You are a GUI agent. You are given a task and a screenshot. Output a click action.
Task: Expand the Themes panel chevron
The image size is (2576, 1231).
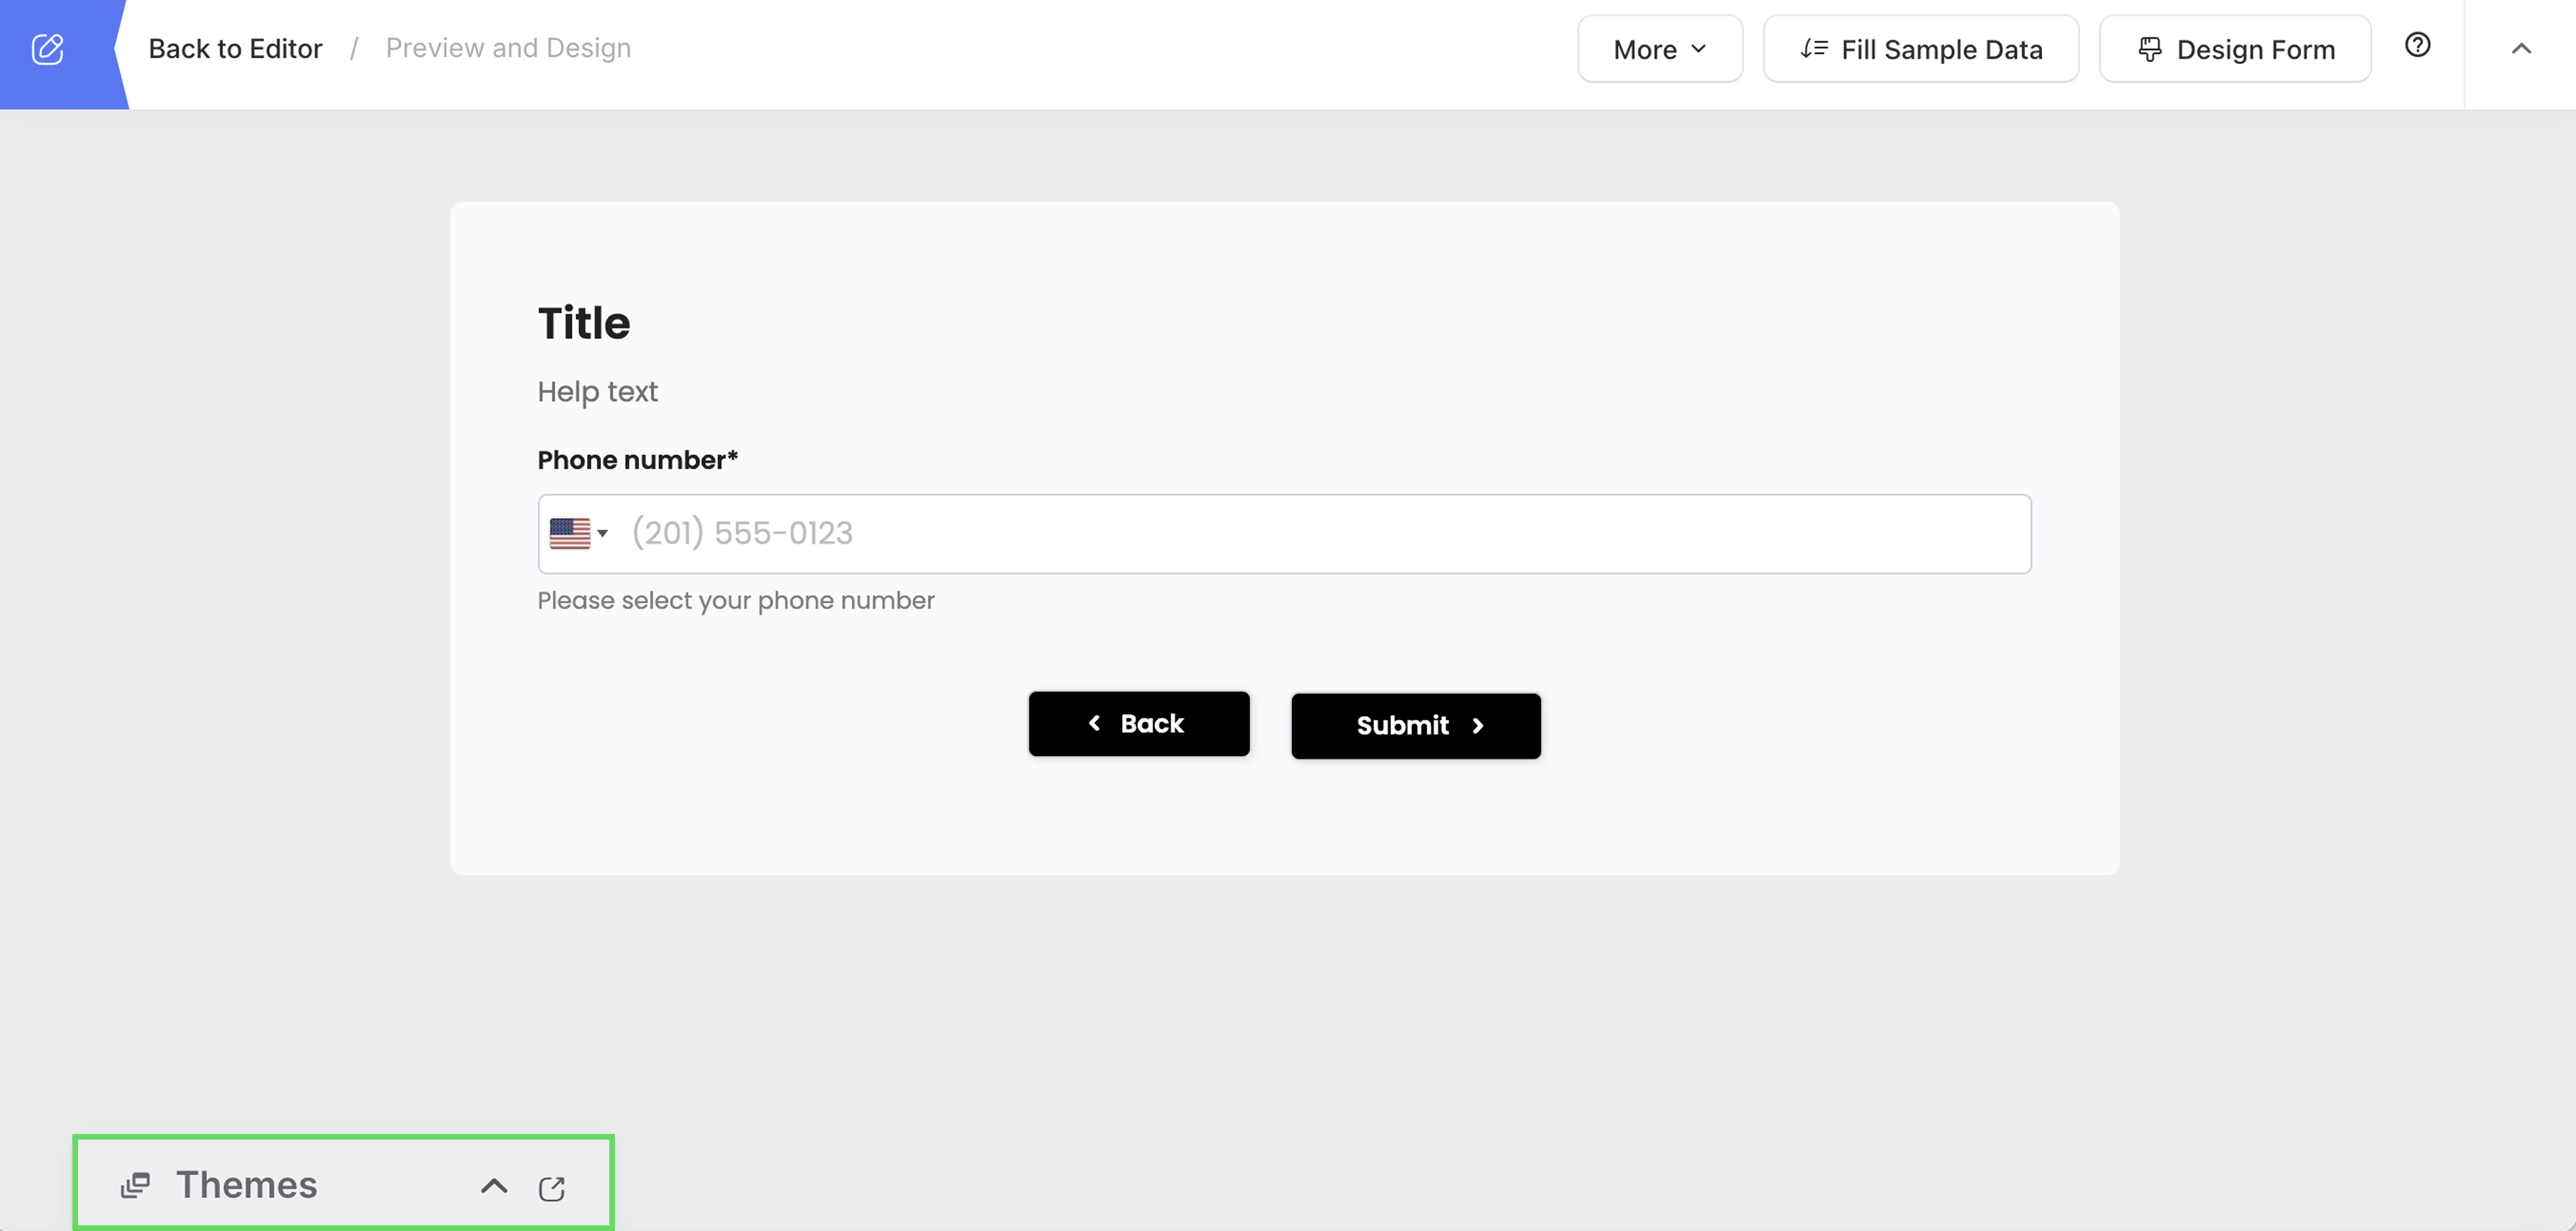[494, 1186]
